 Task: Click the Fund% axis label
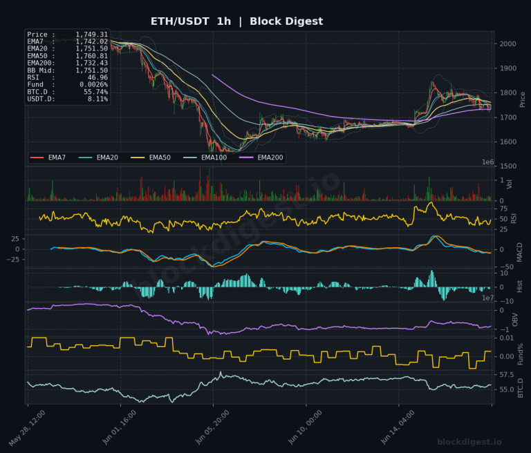(521, 354)
